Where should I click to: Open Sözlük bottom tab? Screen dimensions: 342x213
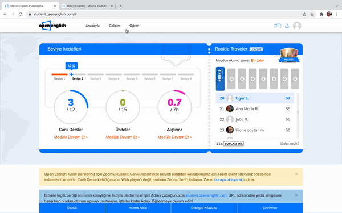click(72, 208)
